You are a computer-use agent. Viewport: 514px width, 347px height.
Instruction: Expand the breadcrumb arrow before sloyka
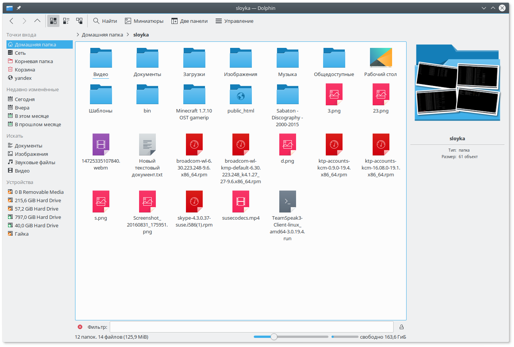point(128,35)
